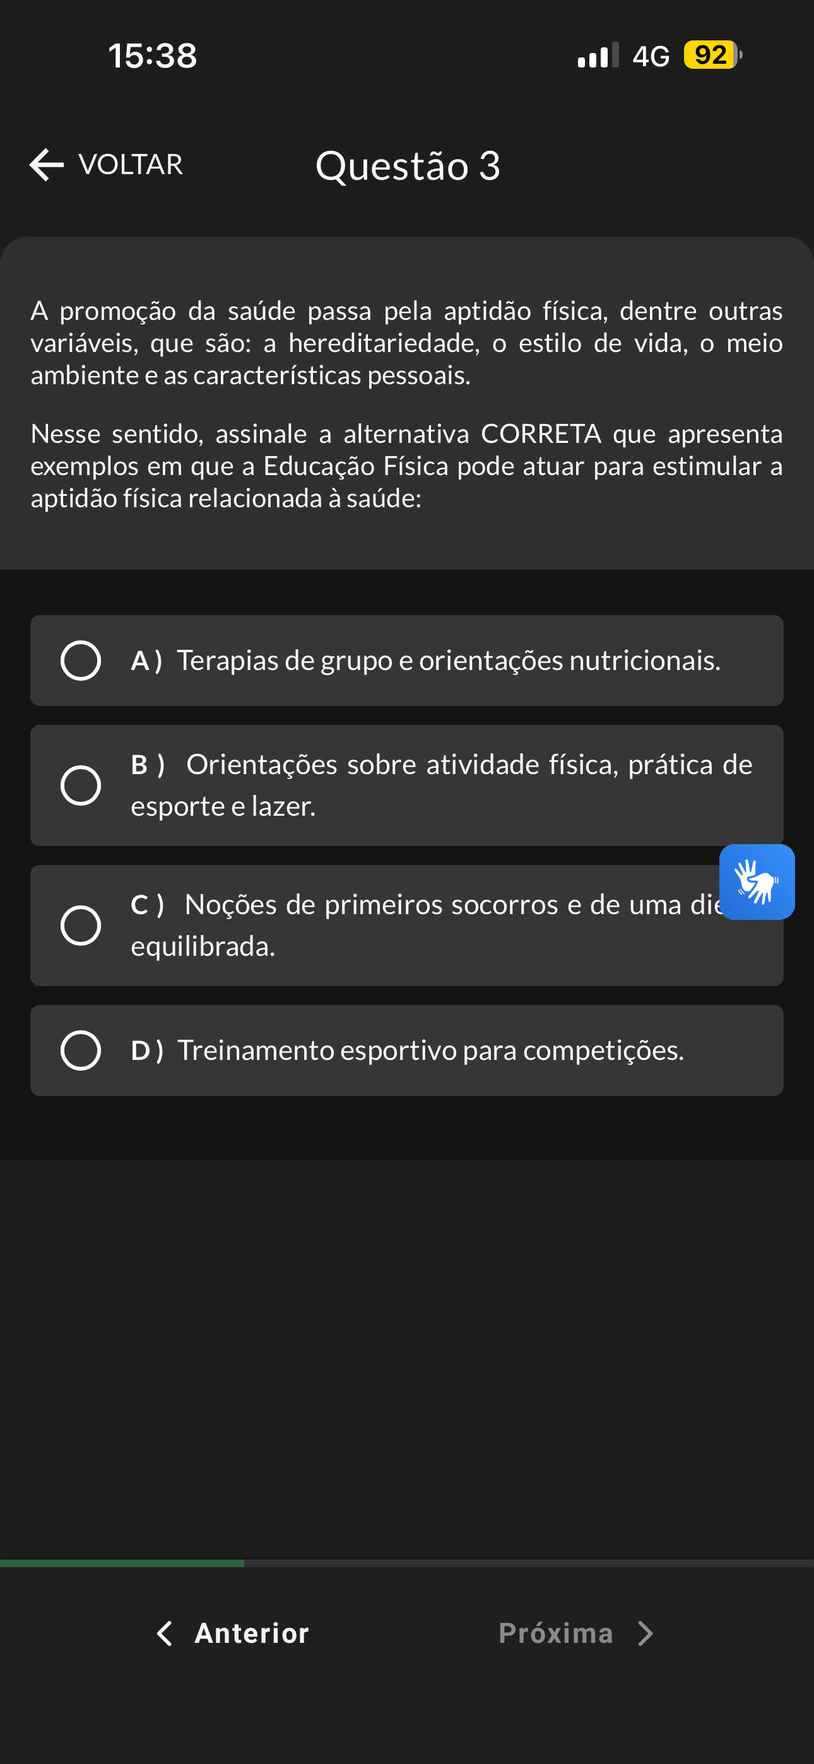The image size is (814, 1764).
Task: Select radio button for option B
Action: coord(81,785)
